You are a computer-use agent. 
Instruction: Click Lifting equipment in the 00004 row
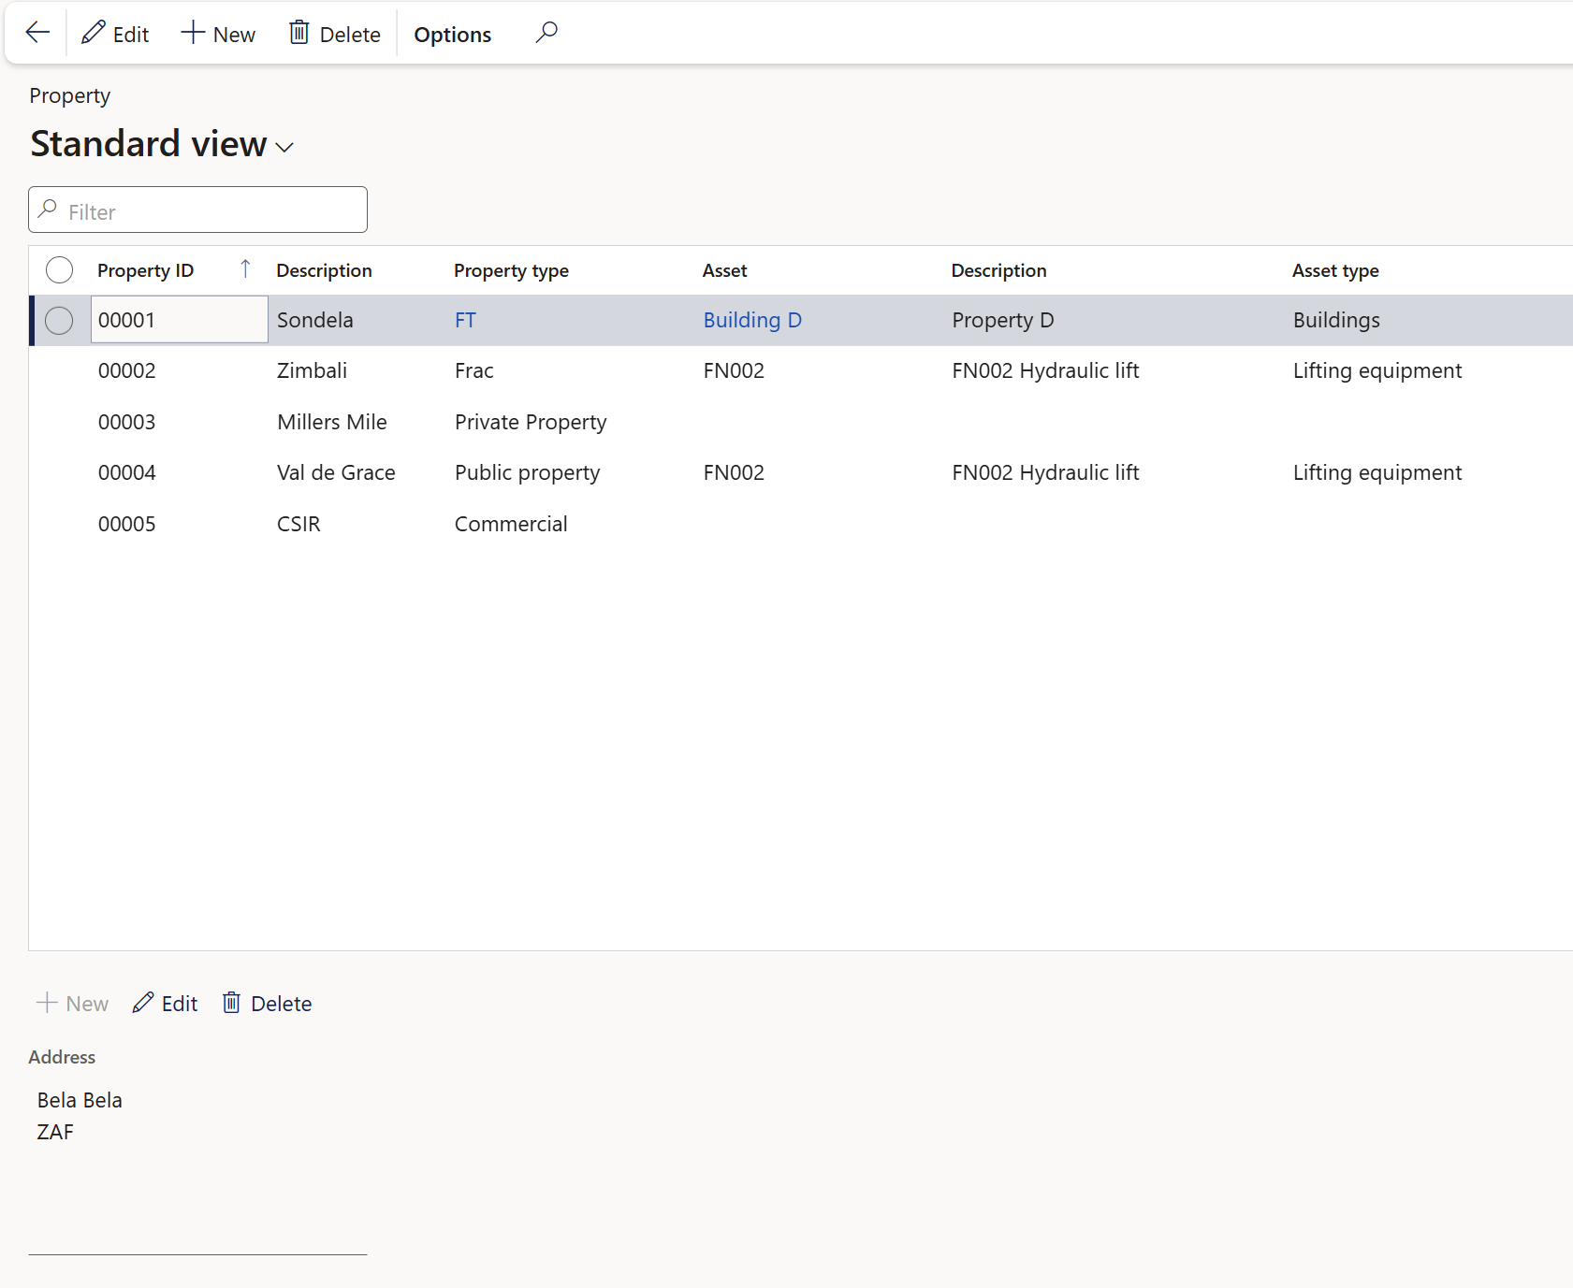click(1377, 473)
